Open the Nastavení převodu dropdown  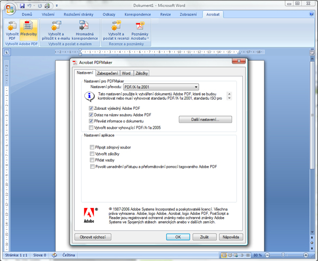pos(161,87)
